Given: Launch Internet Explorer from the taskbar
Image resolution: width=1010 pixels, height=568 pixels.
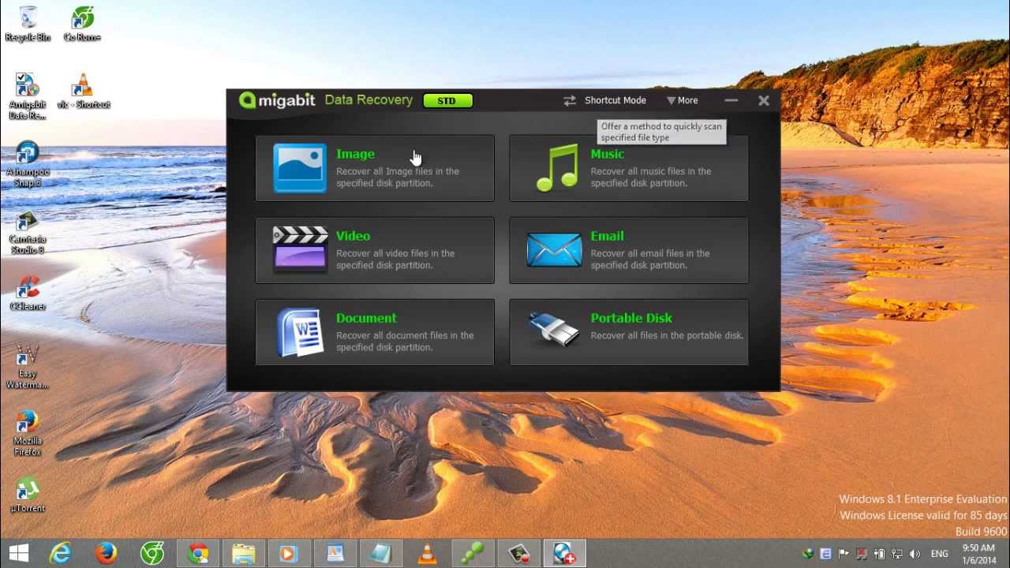Looking at the screenshot, I should coord(61,553).
